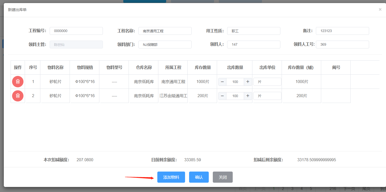
Task: Increase outbound quantity in row 2
Action: click(x=248, y=96)
